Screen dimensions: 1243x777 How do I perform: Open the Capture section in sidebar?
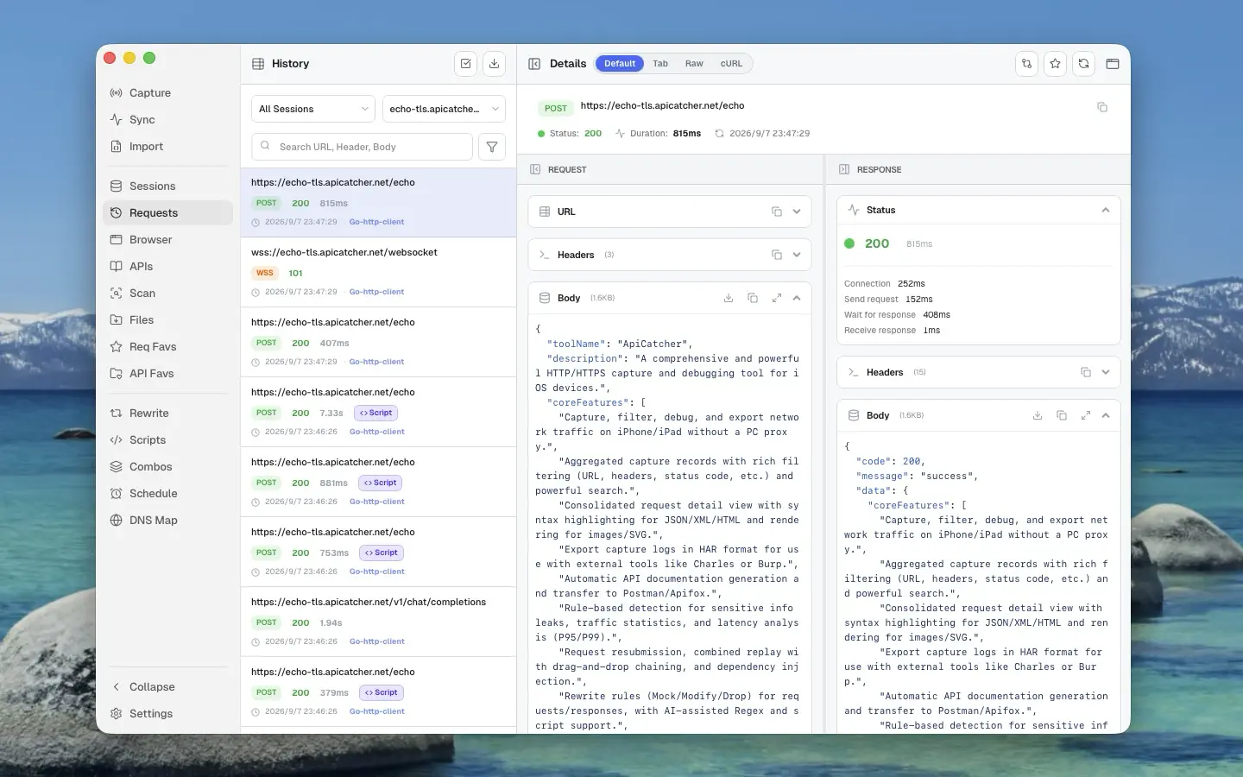click(167, 93)
